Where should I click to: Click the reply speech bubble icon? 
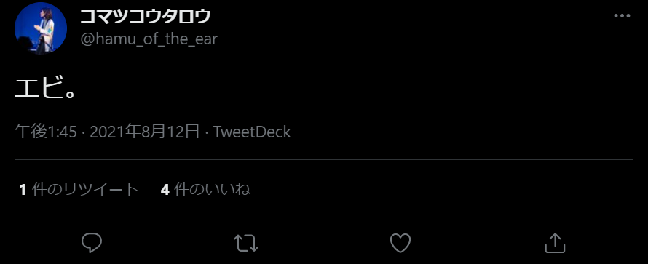[91, 243]
